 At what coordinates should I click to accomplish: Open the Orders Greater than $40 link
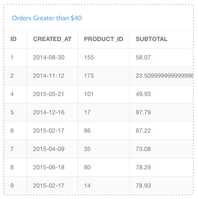pyautogui.click(x=47, y=18)
